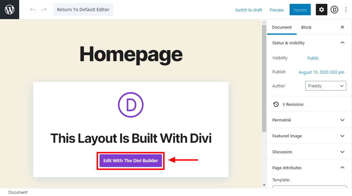352x196 pixels.
Task: Open the Template dropdown
Action: (309, 187)
